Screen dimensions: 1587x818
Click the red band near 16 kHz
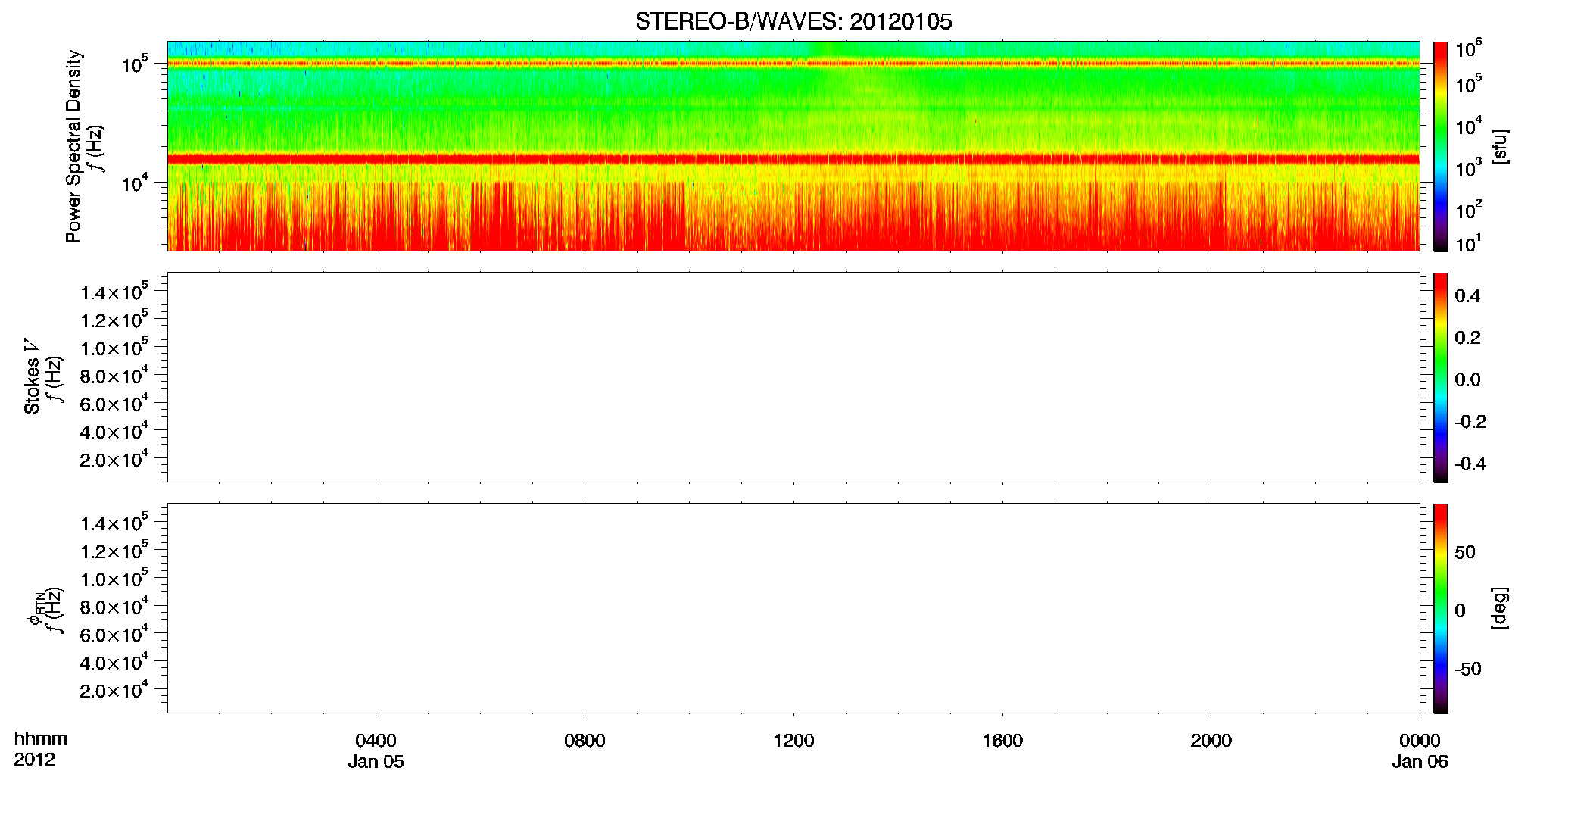pyautogui.click(x=793, y=159)
